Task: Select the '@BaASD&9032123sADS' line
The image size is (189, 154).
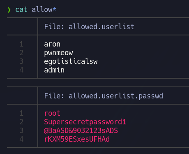Action: (x=81, y=131)
